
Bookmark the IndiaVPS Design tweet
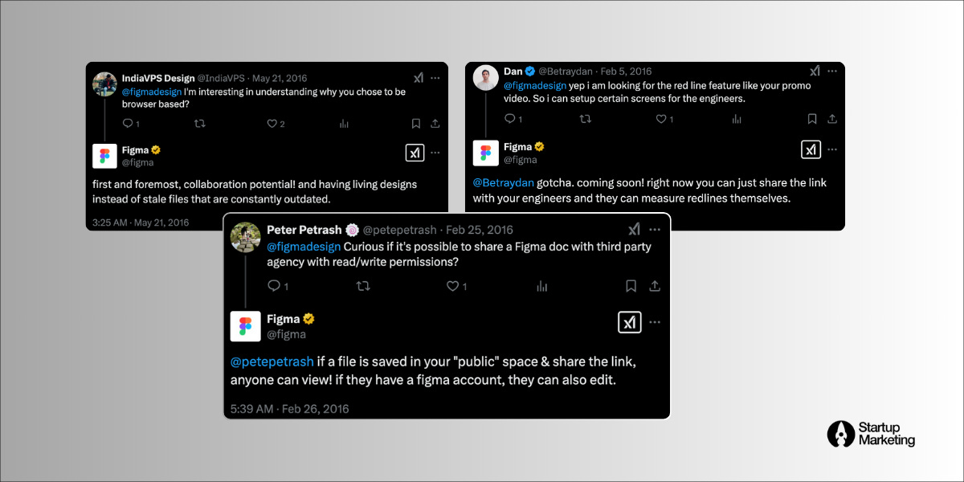pyautogui.click(x=416, y=124)
